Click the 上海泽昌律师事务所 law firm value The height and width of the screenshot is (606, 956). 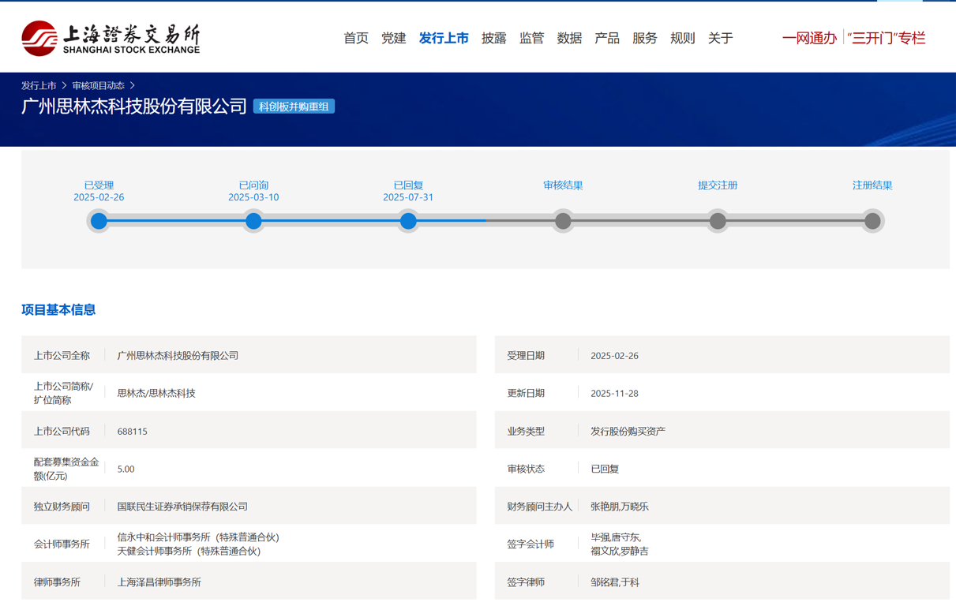159,582
